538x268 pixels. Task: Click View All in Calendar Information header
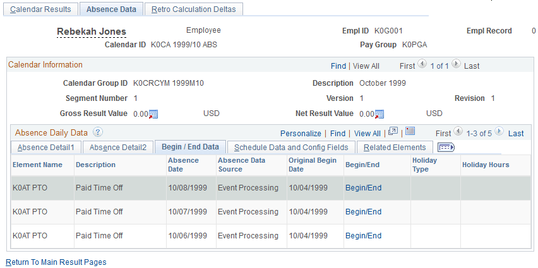click(366, 66)
